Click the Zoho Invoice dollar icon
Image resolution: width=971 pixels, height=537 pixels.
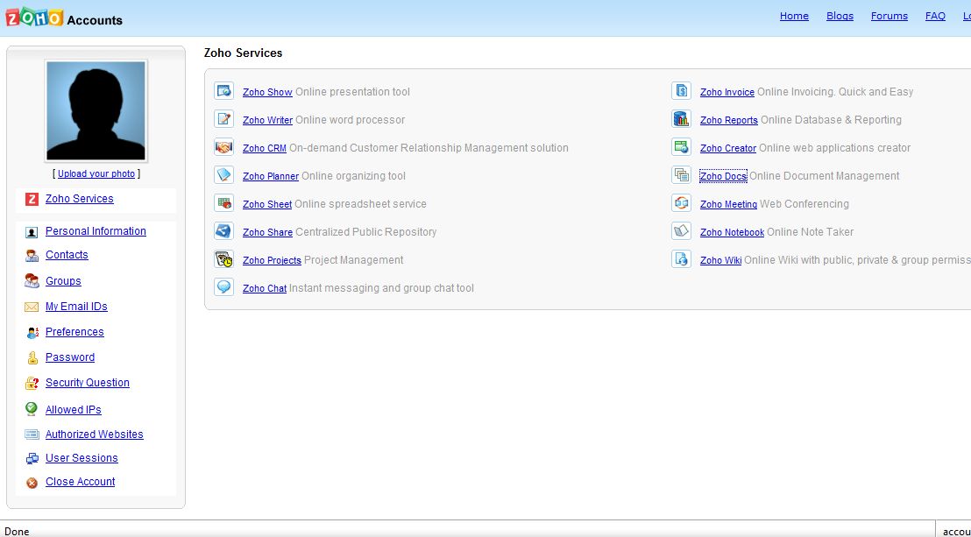tap(681, 90)
